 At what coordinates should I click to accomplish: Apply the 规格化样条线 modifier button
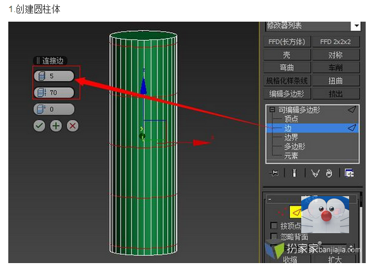pos(287,80)
